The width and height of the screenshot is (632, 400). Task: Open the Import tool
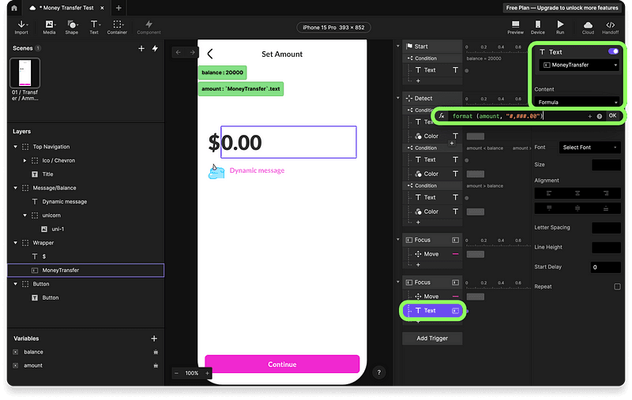pyautogui.click(x=21, y=28)
